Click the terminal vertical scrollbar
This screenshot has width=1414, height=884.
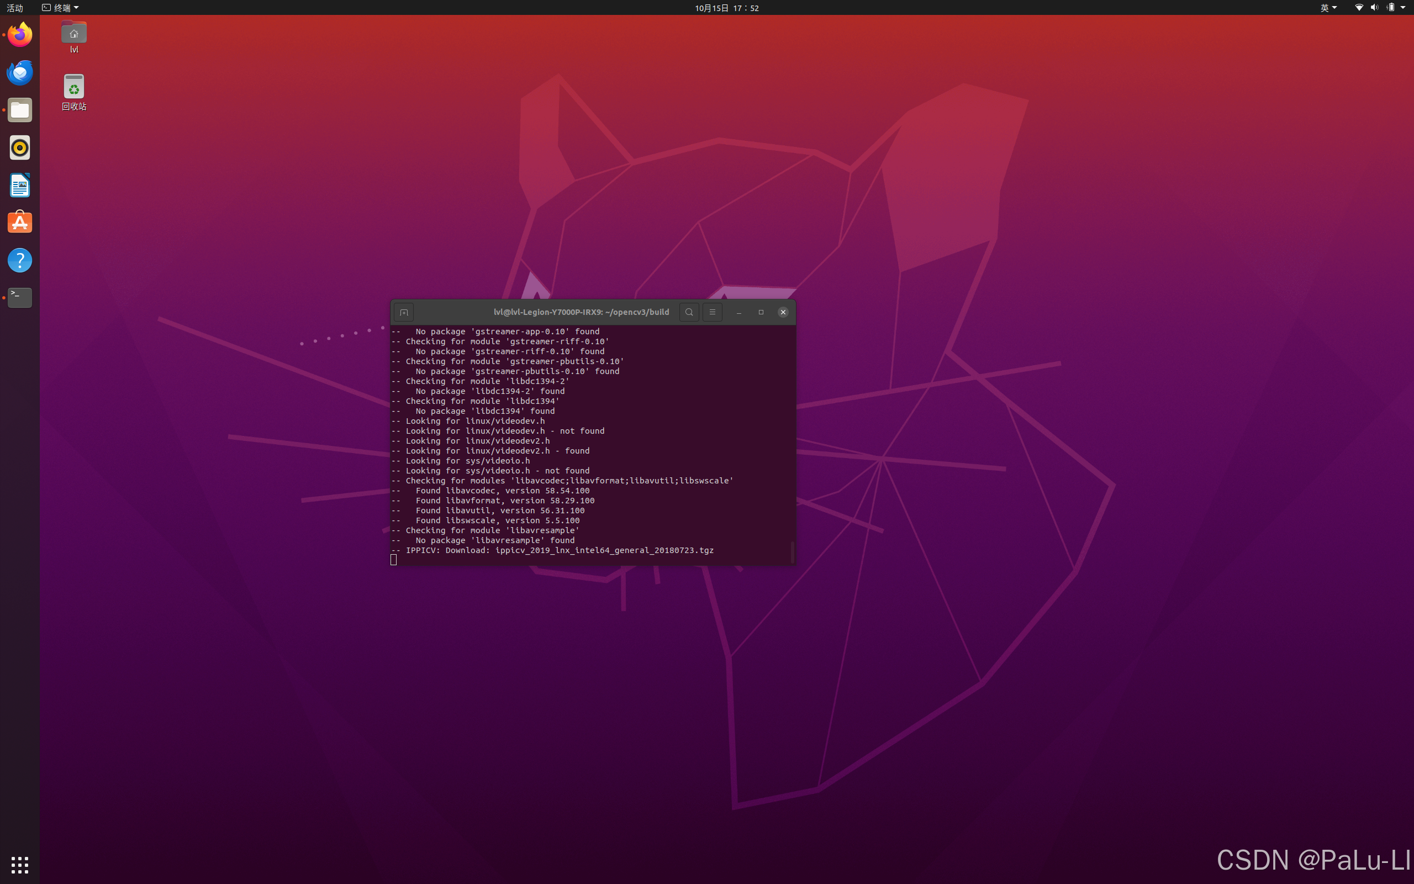tap(792, 551)
